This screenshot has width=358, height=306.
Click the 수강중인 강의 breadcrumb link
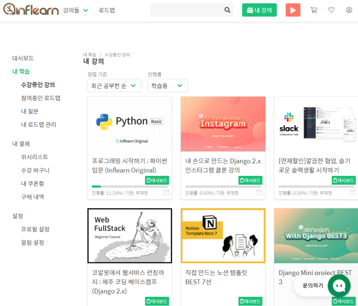point(117,55)
